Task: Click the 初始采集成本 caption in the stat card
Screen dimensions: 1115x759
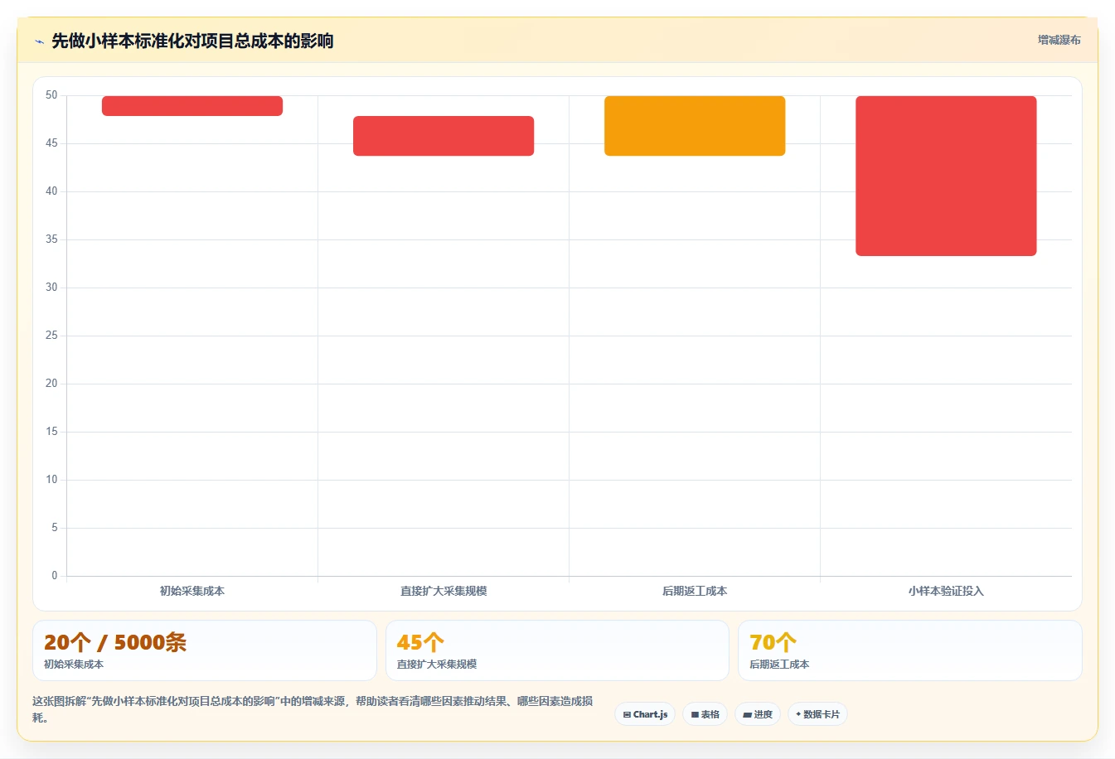Action: tap(74, 665)
